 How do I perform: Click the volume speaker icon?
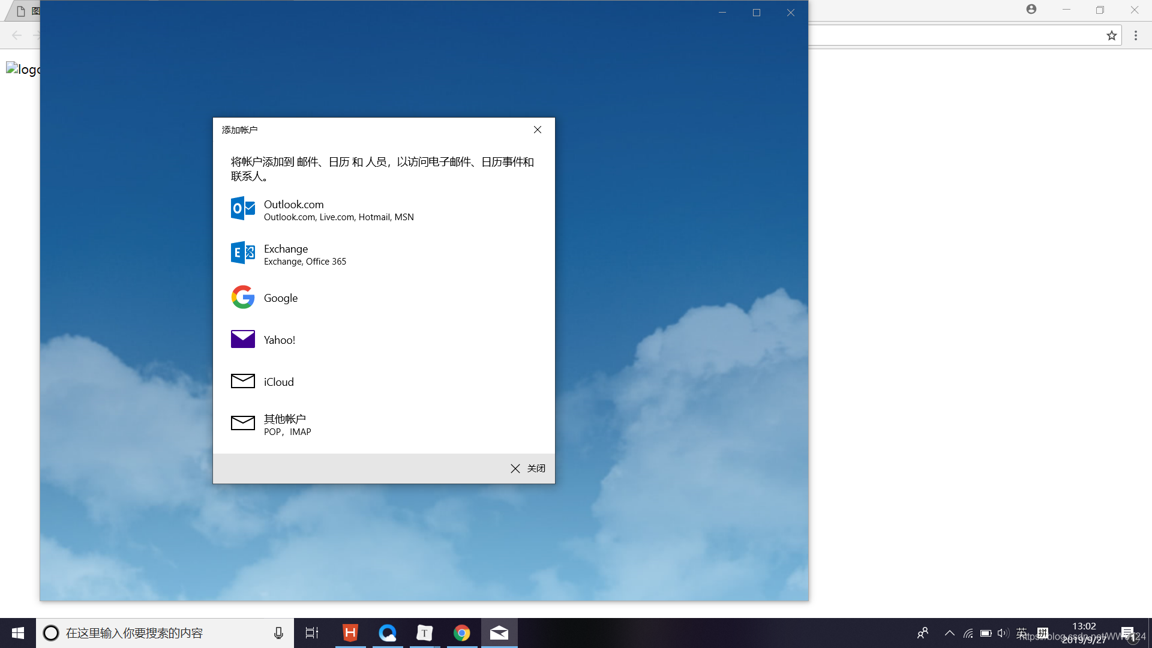tap(1003, 633)
